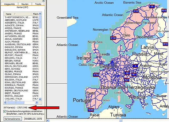
Task: Select BIRMINGHAM, ENGLAND map entry
Action: click(x=21, y=77)
